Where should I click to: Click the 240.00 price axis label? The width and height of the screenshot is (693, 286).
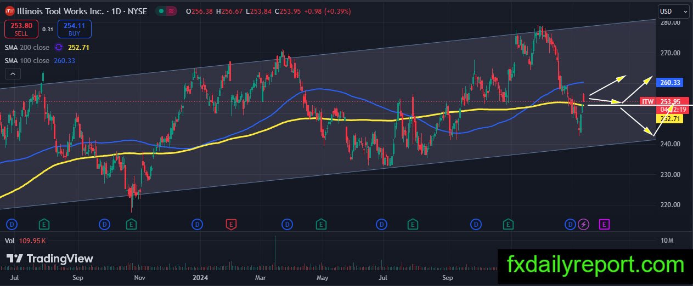coord(671,144)
